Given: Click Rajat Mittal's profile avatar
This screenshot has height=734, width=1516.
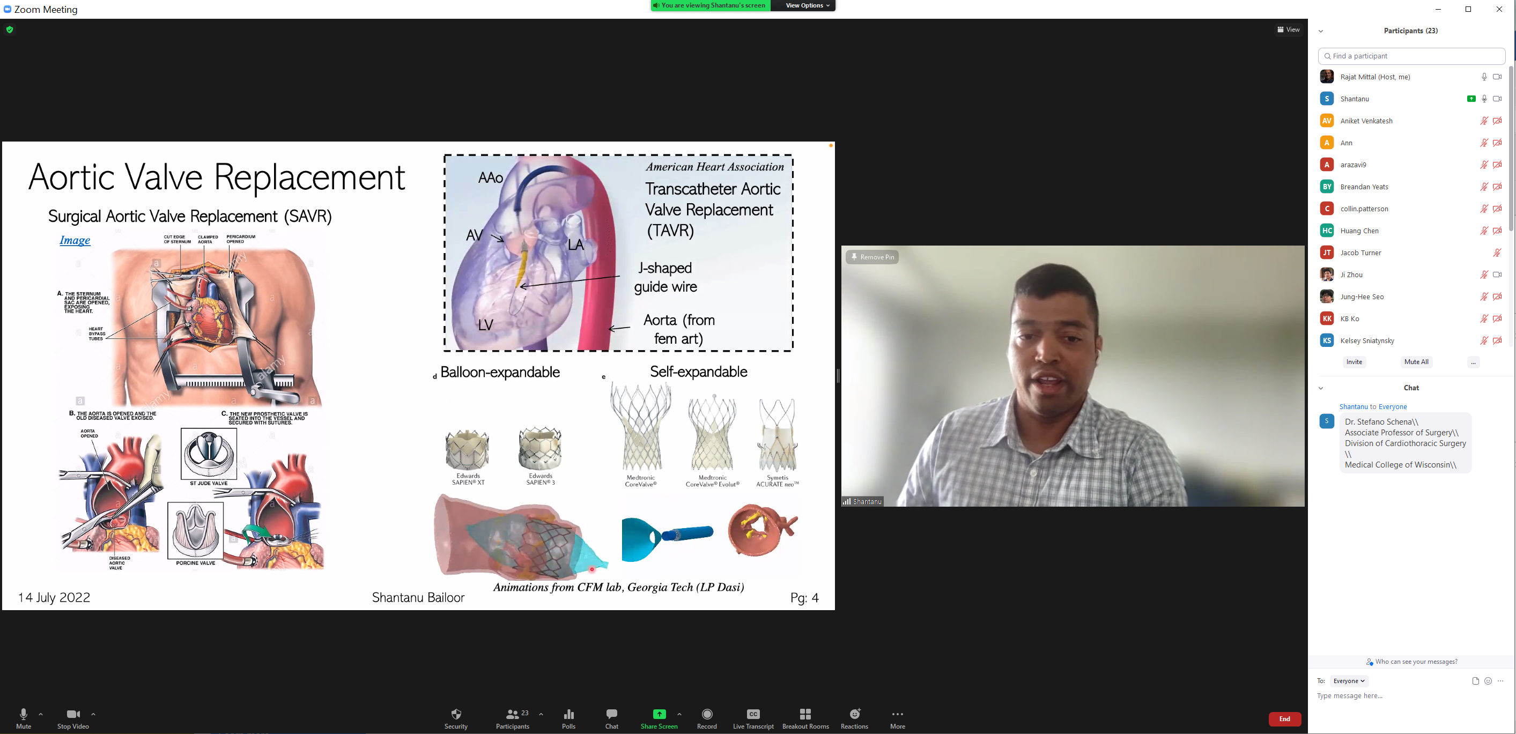Looking at the screenshot, I should coord(1327,77).
